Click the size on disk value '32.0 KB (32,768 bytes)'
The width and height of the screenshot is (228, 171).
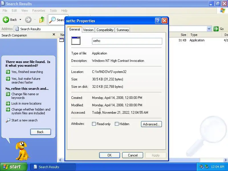[107, 87]
